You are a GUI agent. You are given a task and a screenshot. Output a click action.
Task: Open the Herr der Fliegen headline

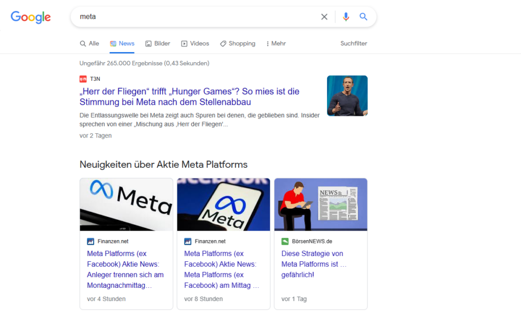pyautogui.click(x=189, y=97)
